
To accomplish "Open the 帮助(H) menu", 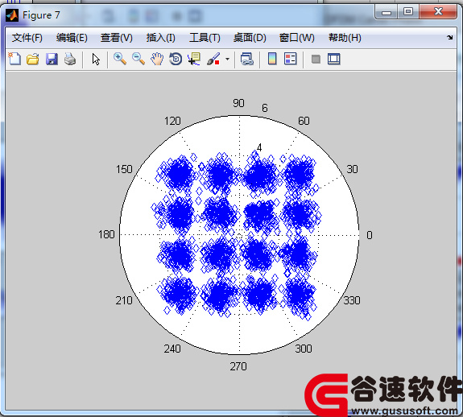I will coord(345,38).
